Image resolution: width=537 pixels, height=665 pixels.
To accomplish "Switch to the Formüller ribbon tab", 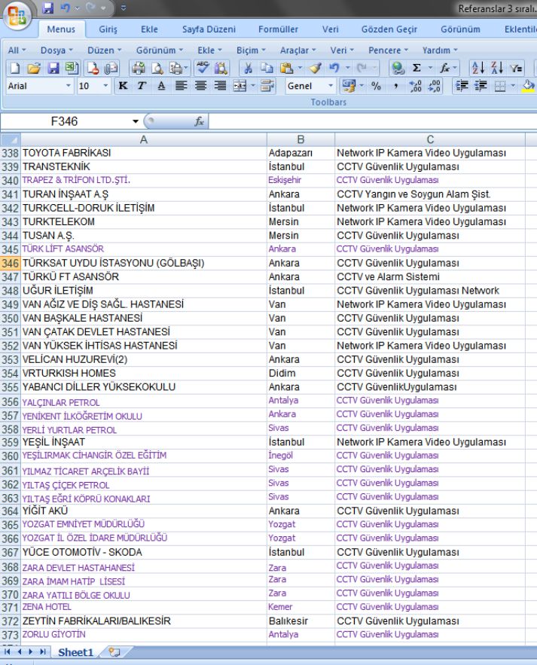I will (278, 29).
